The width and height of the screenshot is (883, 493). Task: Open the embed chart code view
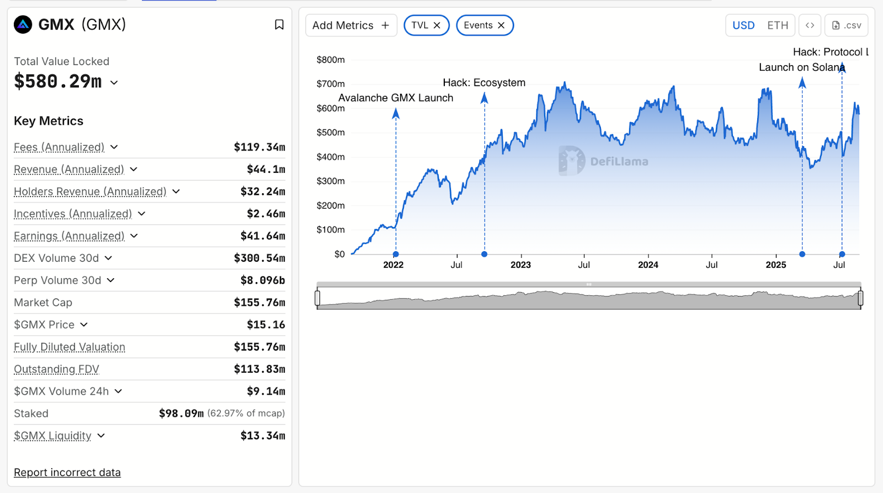click(x=810, y=25)
